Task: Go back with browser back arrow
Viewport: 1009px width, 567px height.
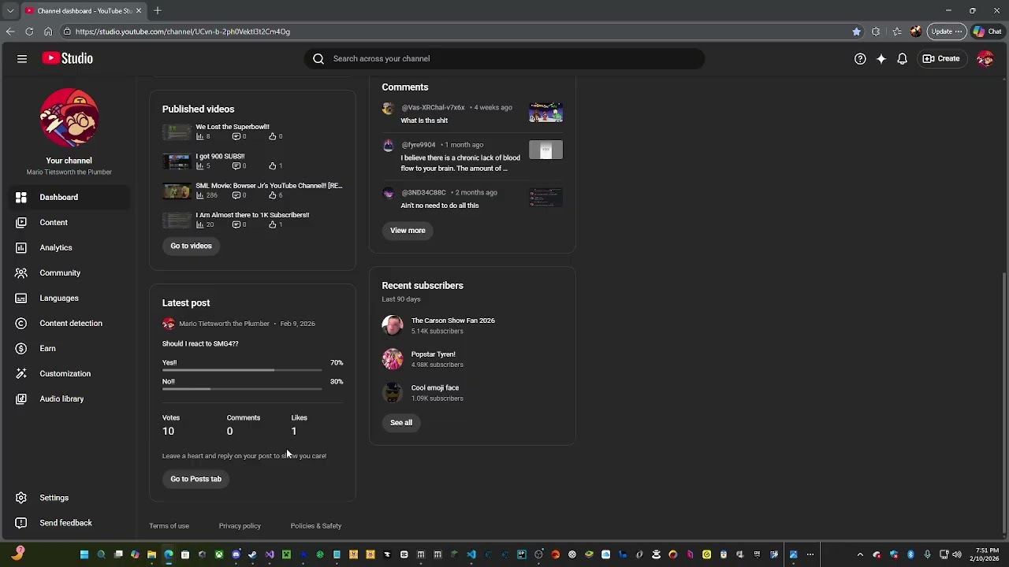Action: tap(10, 31)
